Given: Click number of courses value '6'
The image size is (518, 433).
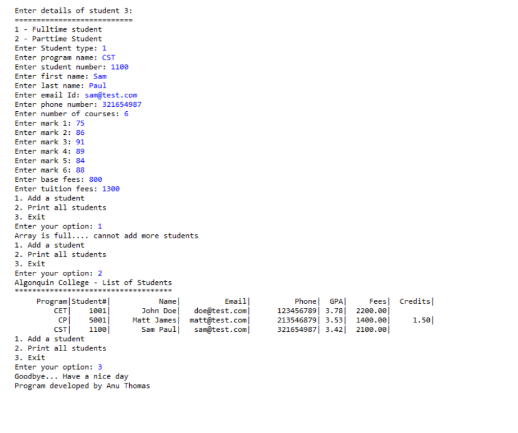Looking at the screenshot, I should tap(126, 114).
